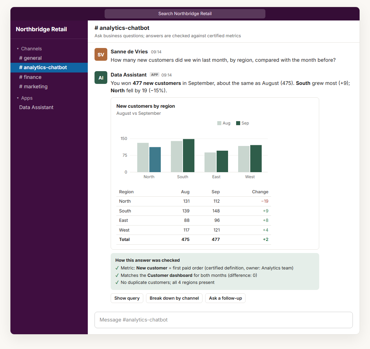370x349 pixels.
Task: Click the 148 Sep value for South
Action: [216, 211]
